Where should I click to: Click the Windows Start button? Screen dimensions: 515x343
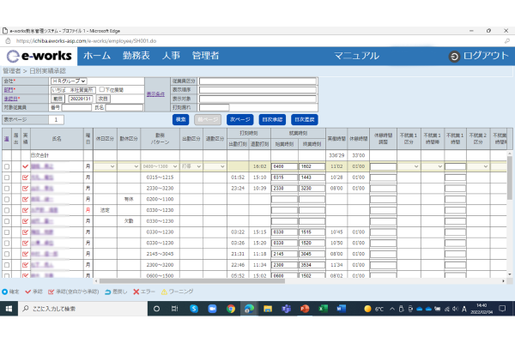(9, 309)
